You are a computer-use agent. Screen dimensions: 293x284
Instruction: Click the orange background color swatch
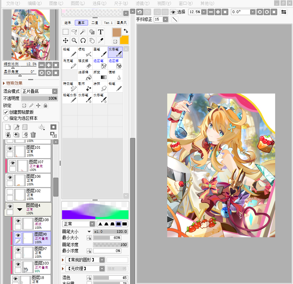(125, 40)
